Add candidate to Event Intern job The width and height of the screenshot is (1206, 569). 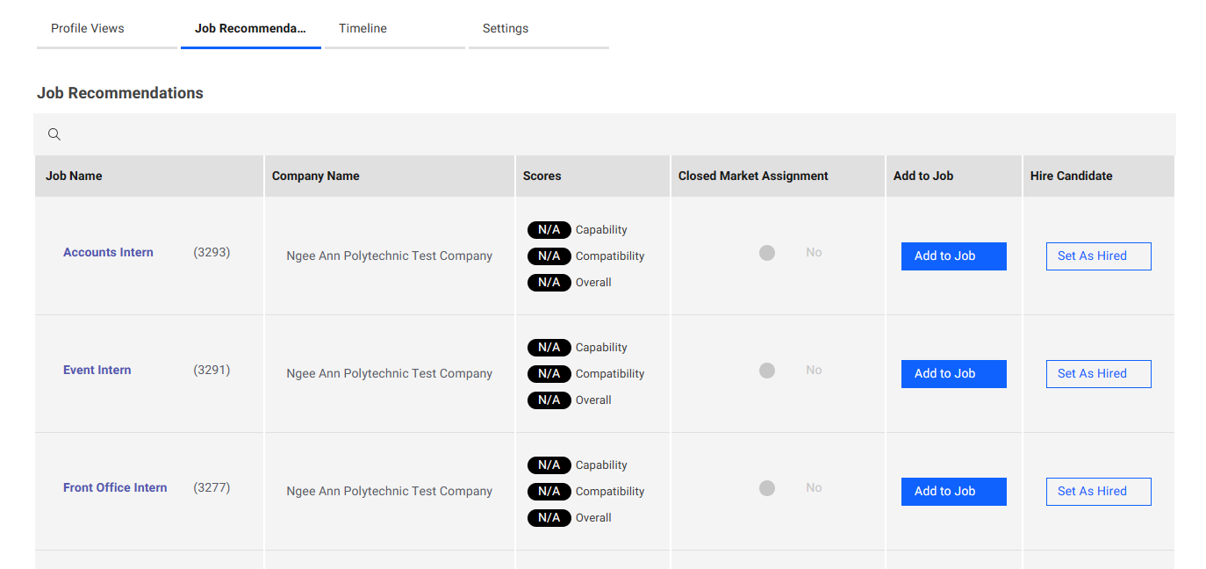point(953,374)
